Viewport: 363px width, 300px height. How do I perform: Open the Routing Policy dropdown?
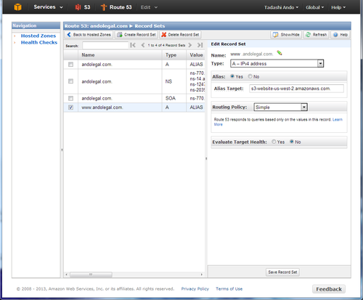pyautogui.click(x=281, y=107)
